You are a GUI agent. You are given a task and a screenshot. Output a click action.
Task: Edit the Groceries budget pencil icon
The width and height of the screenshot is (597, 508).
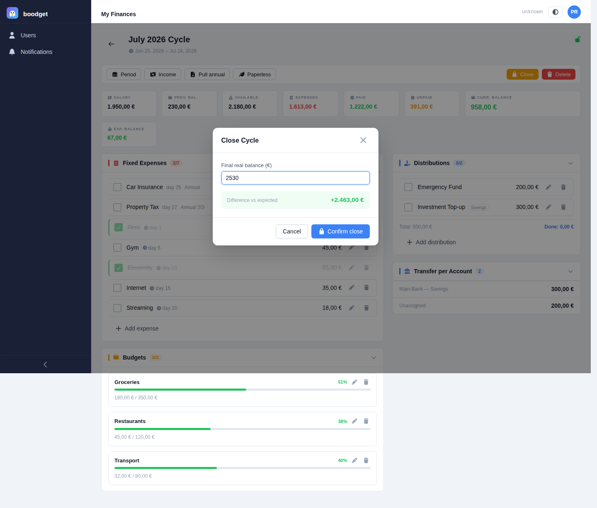[x=354, y=382]
